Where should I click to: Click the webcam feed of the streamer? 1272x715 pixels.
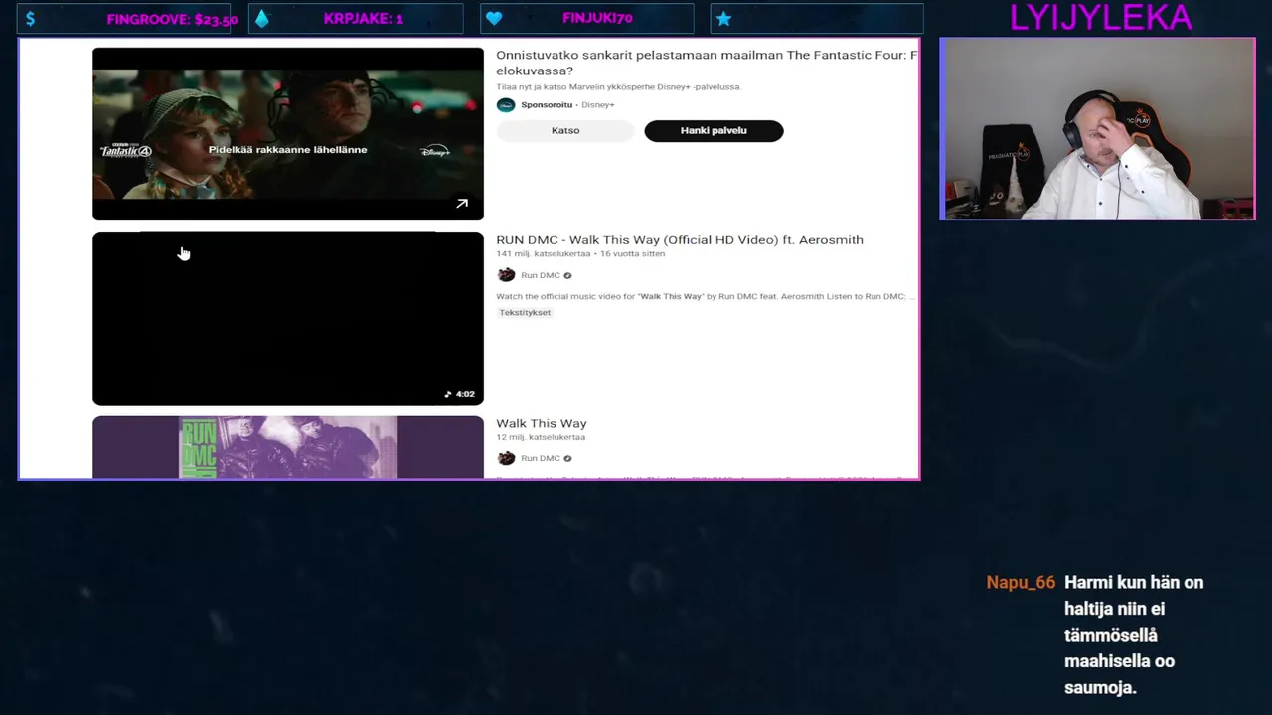click(x=1097, y=129)
